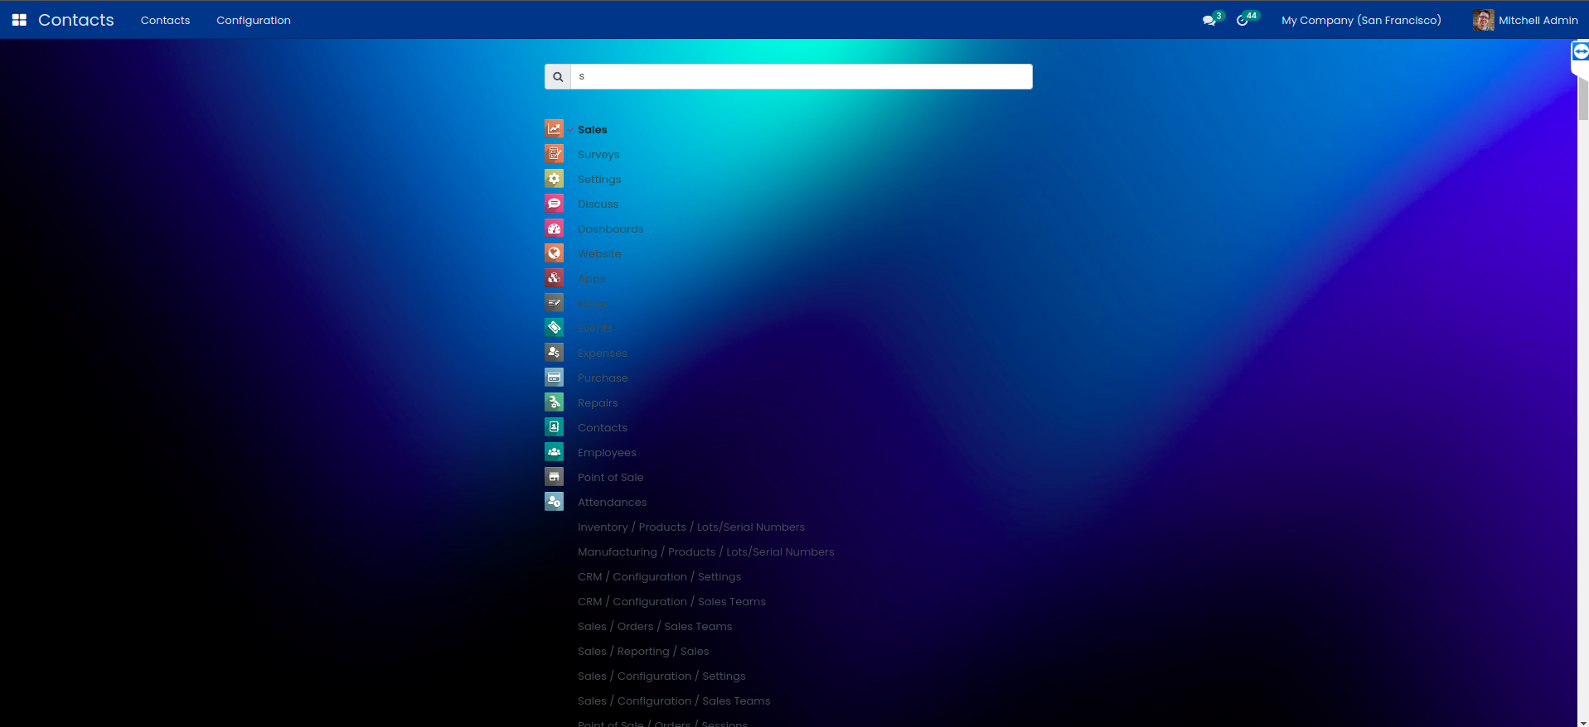The height and width of the screenshot is (727, 1589).
Task: Open the company switcher dropdown
Action: 1360,20
